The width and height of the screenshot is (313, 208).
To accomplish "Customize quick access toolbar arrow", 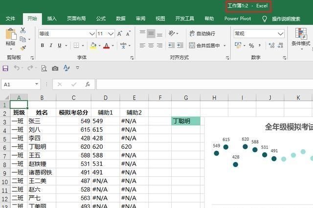I will pos(78,68).
